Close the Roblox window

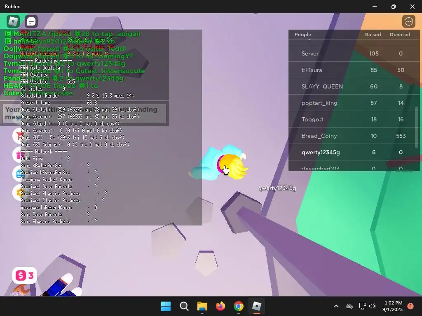(x=412, y=7)
